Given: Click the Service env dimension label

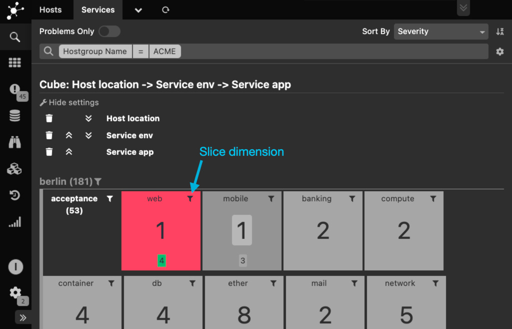Looking at the screenshot, I should click(x=129, y=135).
